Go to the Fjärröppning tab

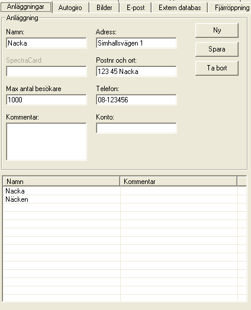[x=230, y=8]
